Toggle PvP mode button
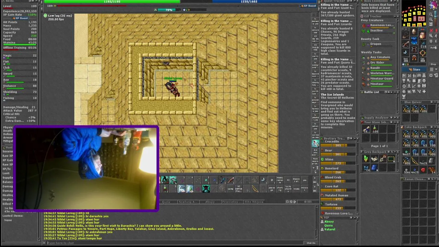 [434, 48]
